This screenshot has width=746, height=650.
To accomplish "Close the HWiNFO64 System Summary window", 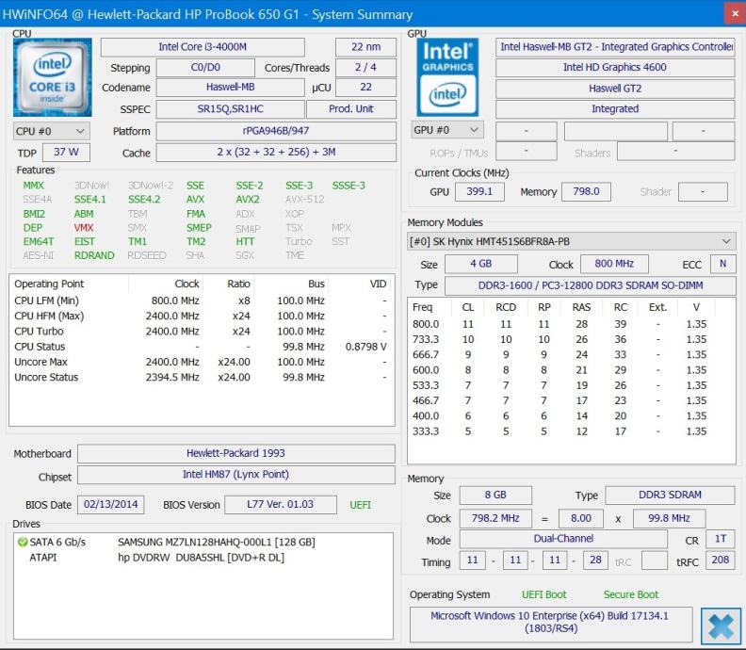I will point(733,13).
